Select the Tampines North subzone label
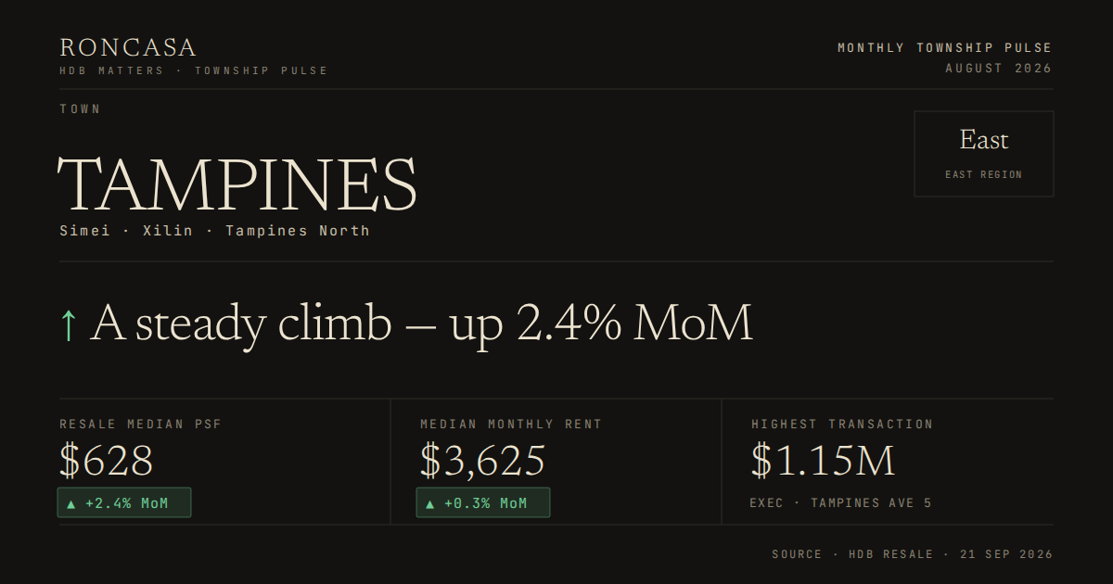Viewport: 1113px width, 584px height. click(x=297, y=231)
